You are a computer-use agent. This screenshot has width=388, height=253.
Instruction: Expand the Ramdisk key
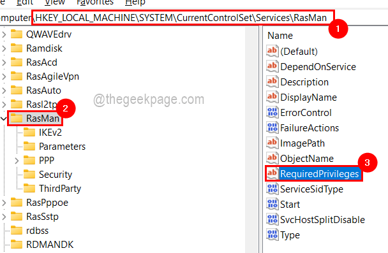(4, 48)
